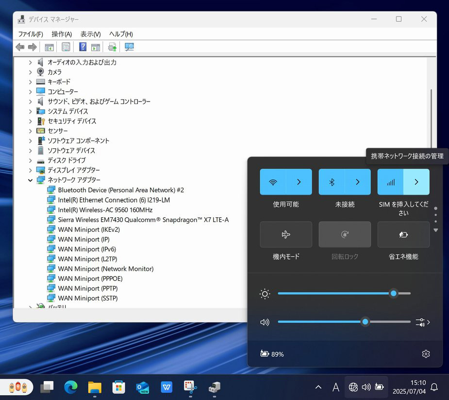Click the sound output selector icon beside volume slider
Viewport: 449px width, 400px height.
[421, 322]
